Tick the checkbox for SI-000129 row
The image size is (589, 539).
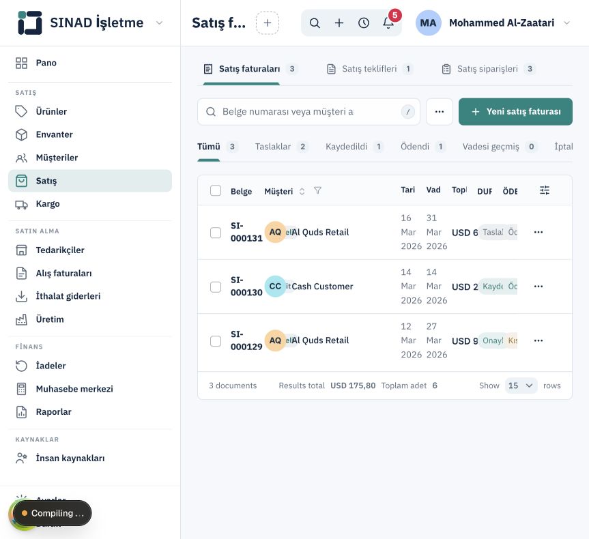point(216,341)
